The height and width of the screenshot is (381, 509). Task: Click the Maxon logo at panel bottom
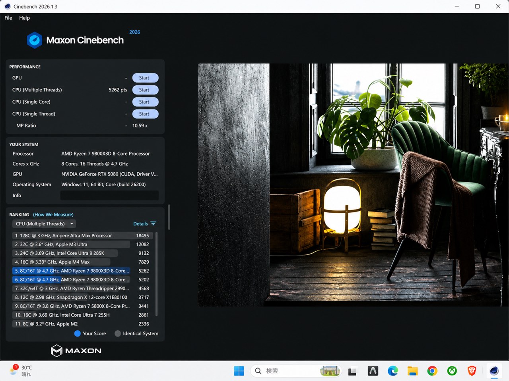[76, 350]
